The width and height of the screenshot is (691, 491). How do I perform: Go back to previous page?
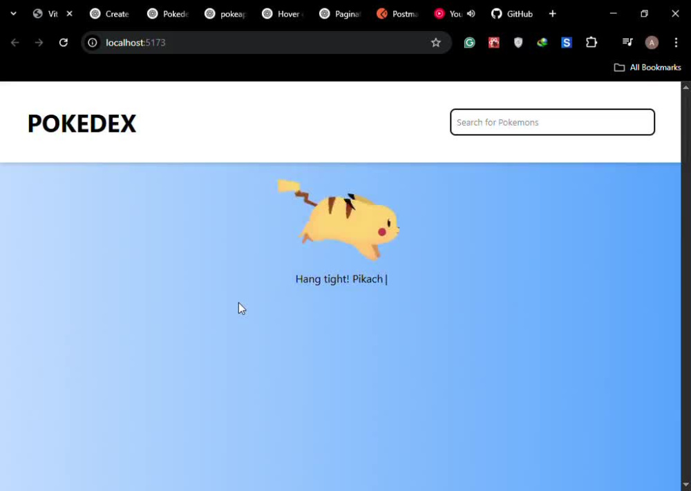tap(15, 42)
